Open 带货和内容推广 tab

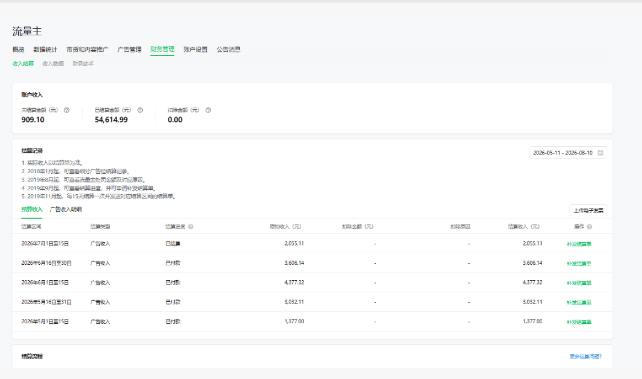coord(87,50)
